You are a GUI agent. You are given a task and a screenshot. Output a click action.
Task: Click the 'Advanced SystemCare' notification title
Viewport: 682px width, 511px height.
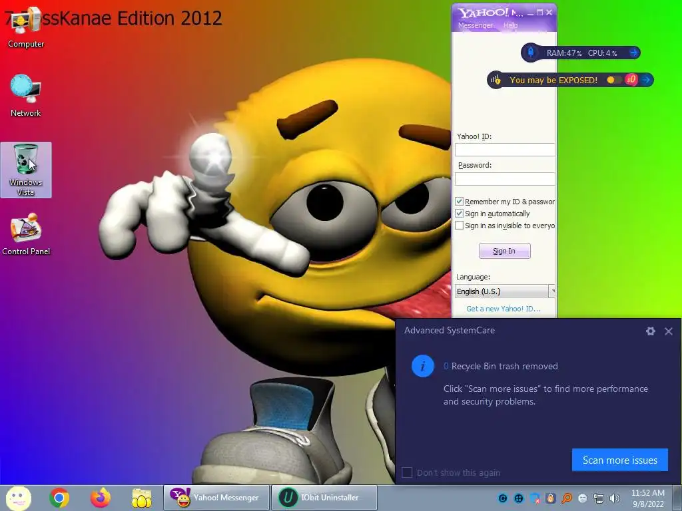point(450,330)
